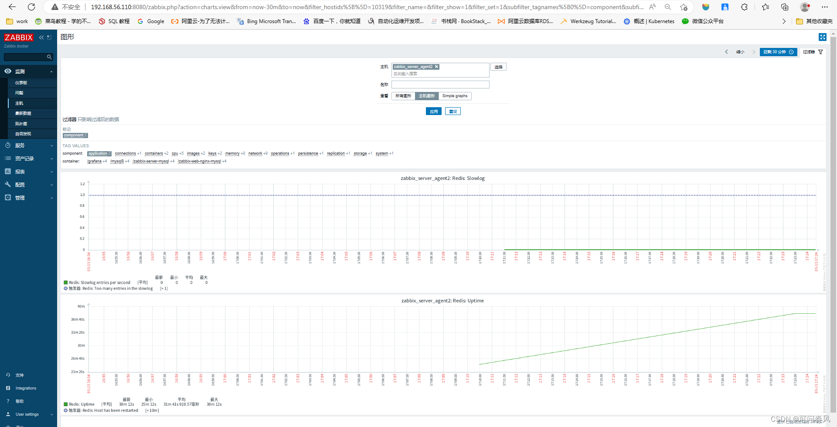Viewport: 837px width, 427px height.
Task: Select the 所有图形 view option
Action: [x=403, y=96]
